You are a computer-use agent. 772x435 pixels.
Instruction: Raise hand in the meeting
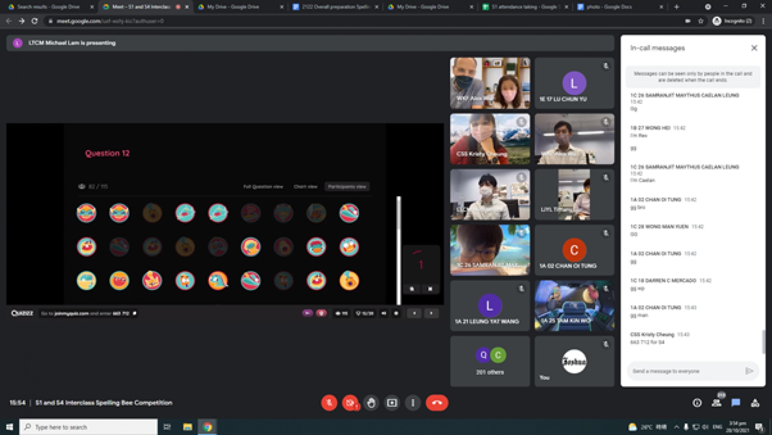371,403
